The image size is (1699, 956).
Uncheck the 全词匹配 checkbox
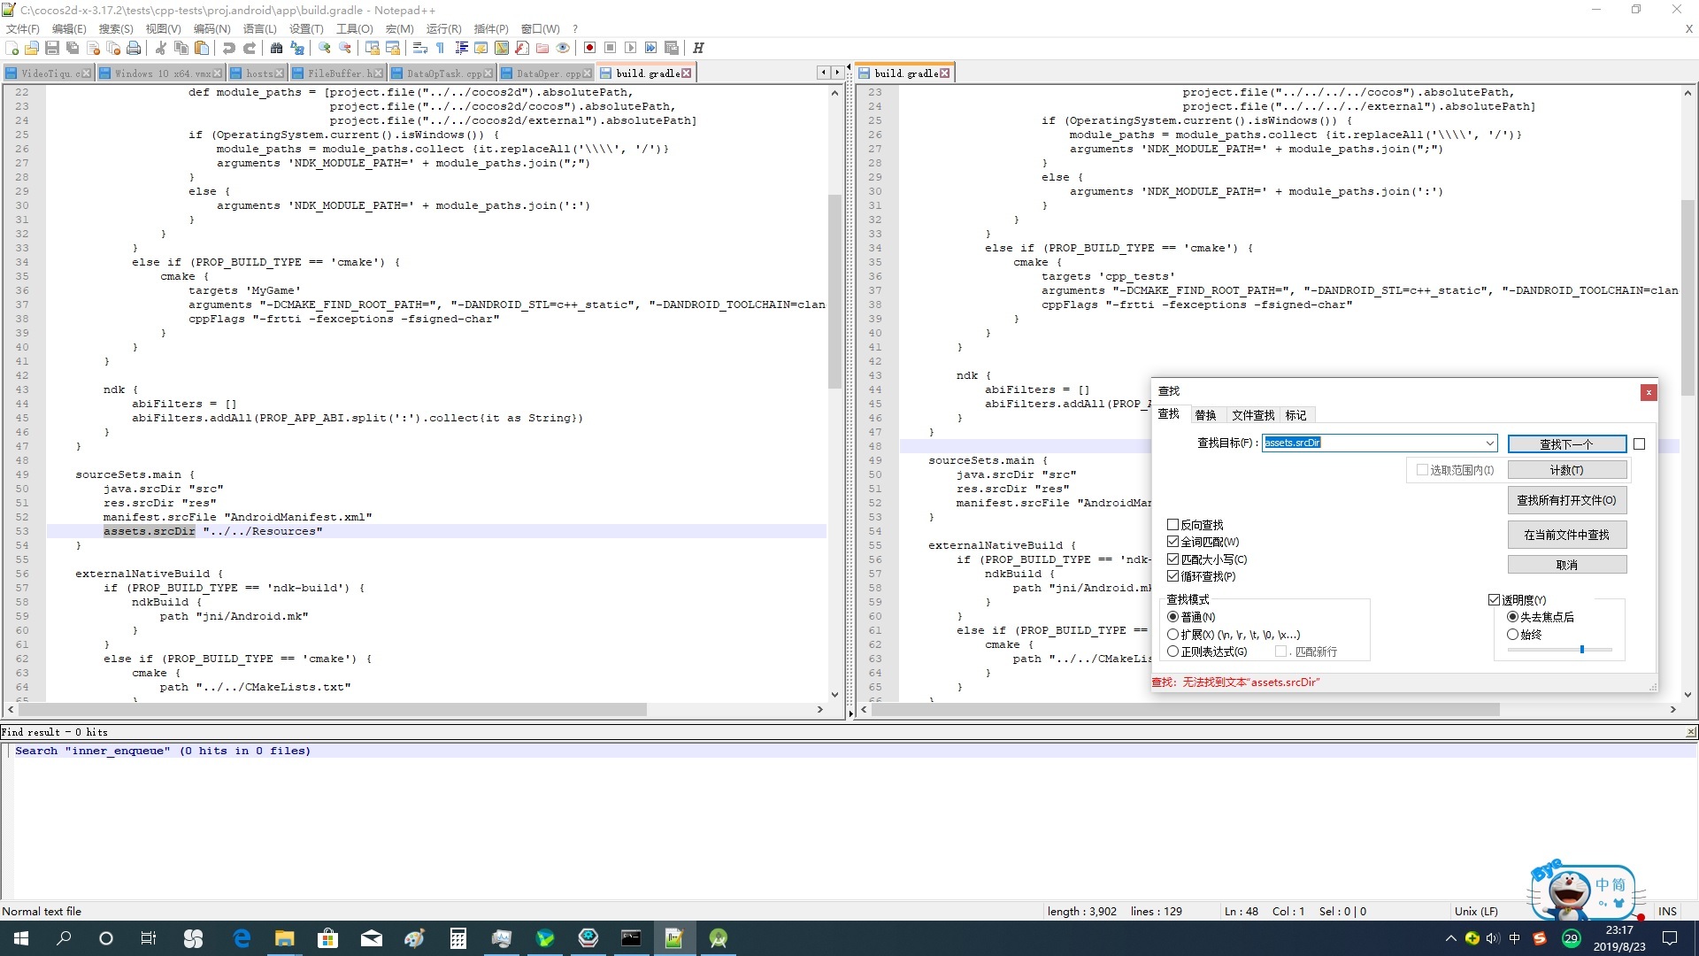pyautogui.click(x=1173, y=542)
